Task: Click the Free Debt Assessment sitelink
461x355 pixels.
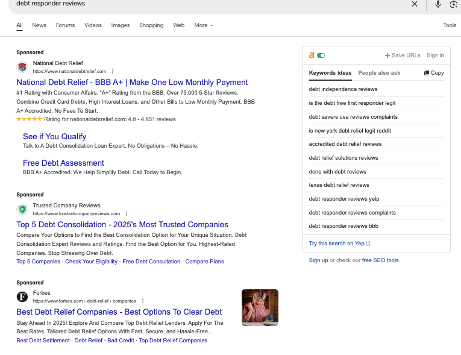Action: point(63,163)
